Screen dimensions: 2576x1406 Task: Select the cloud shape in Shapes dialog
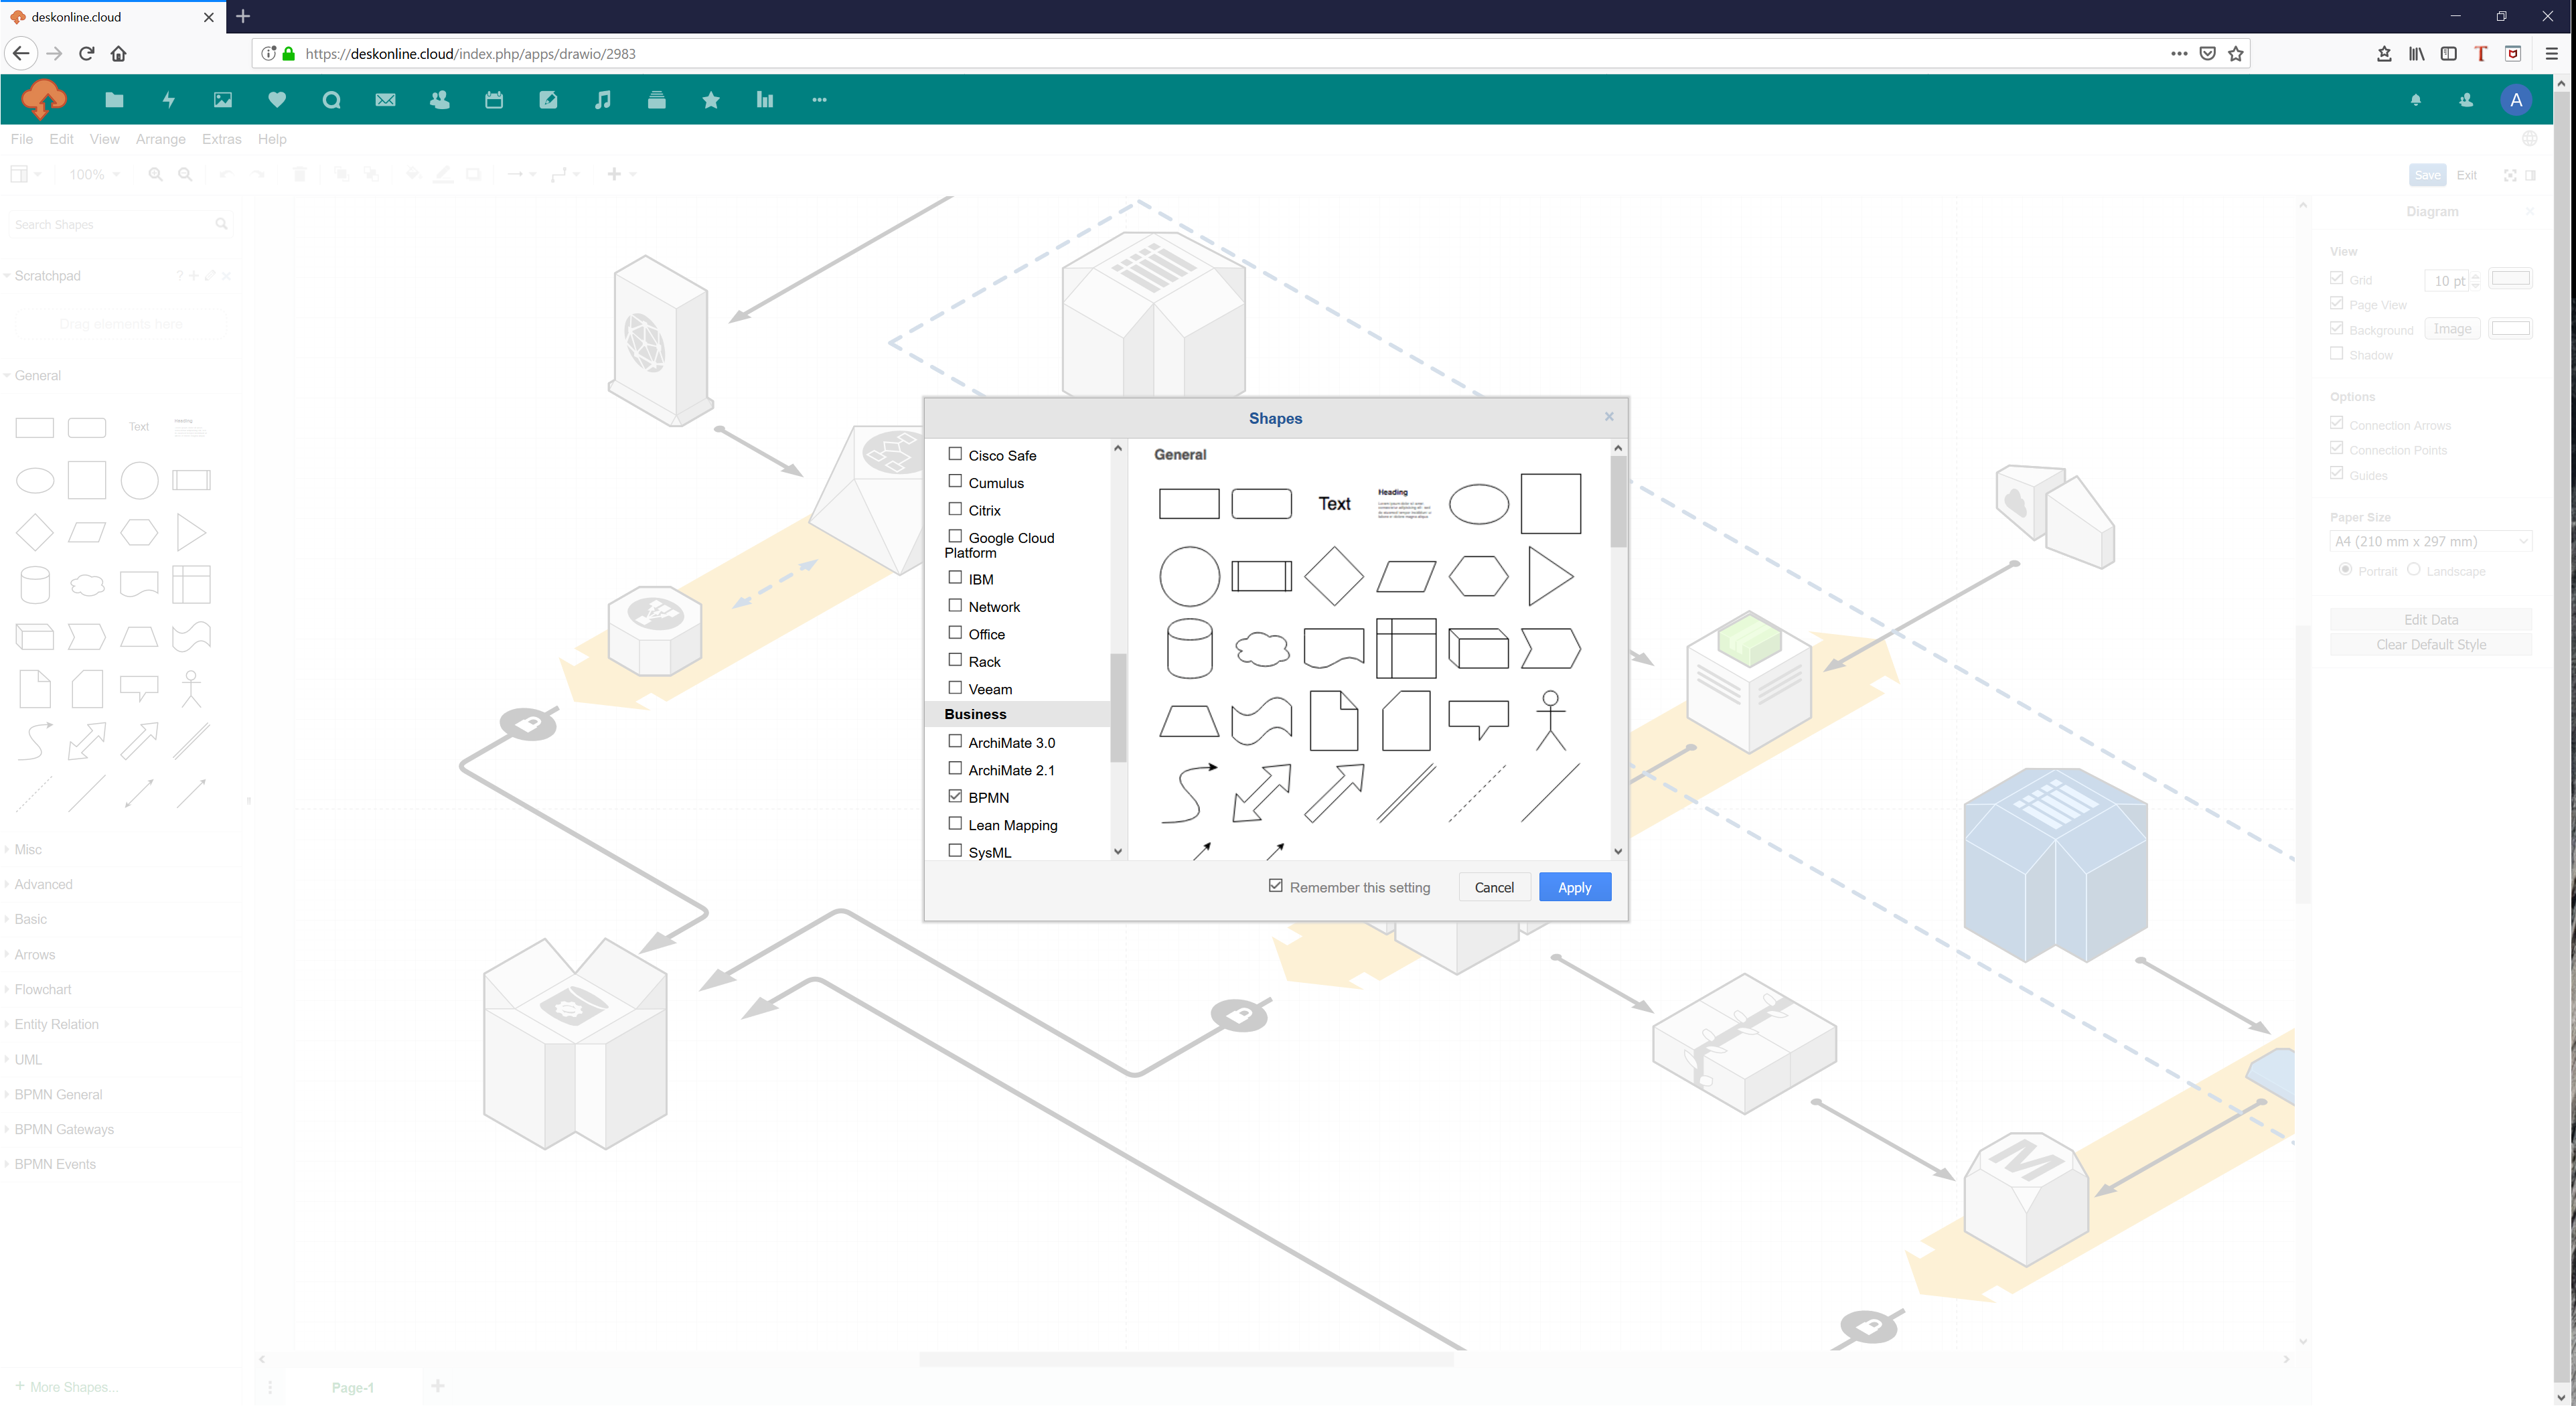[x=1262, y=649]
